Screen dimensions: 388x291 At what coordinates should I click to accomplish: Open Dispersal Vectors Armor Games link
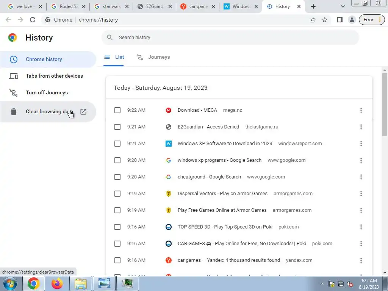click(222, 194)
